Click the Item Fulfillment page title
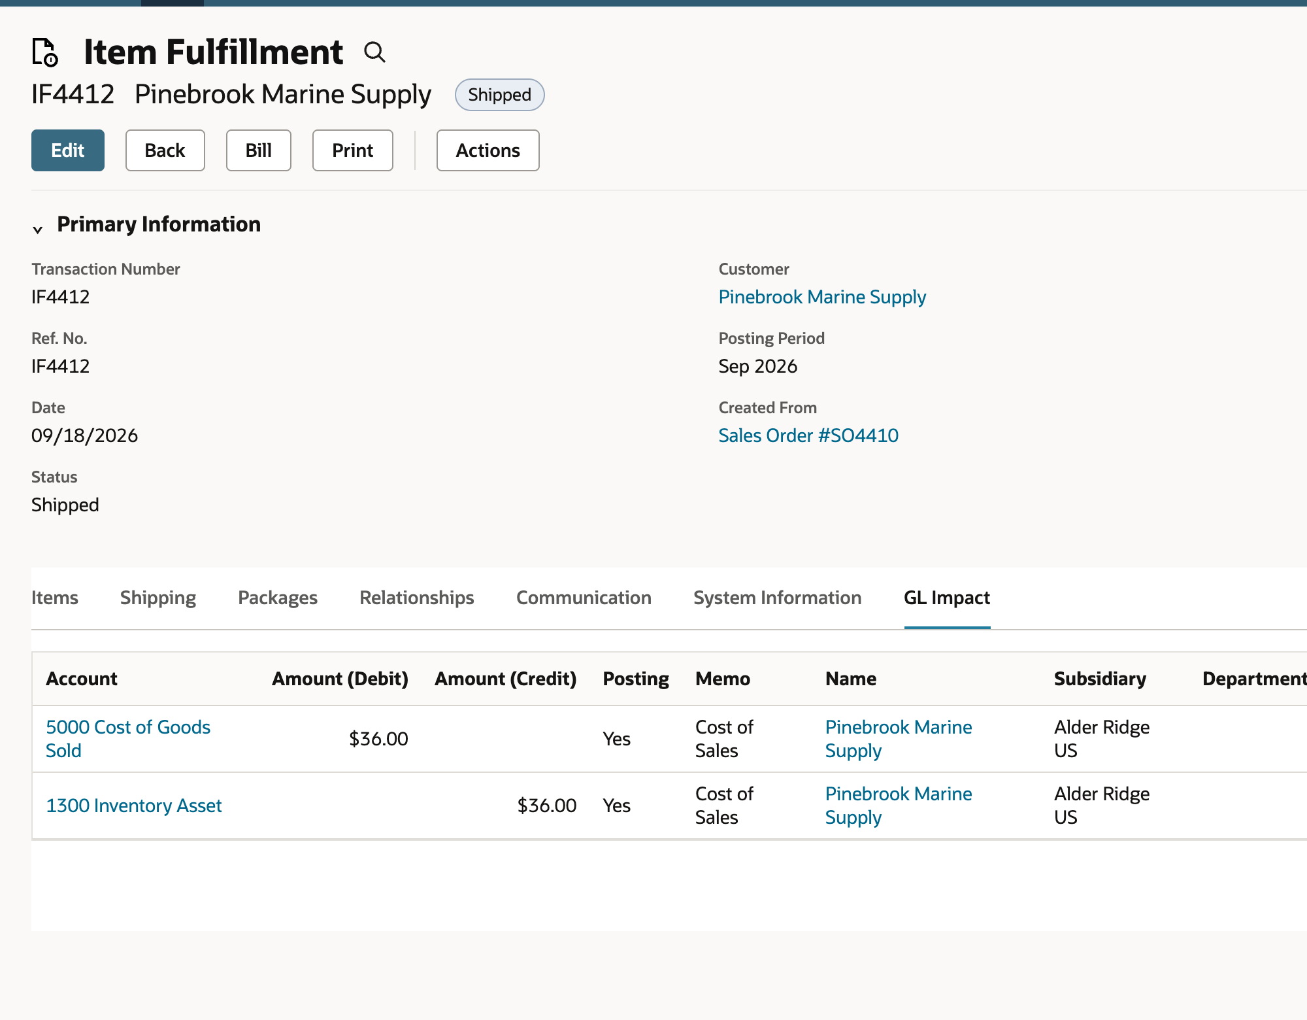Viewport: 1307px width, 1020px height. 213,52
